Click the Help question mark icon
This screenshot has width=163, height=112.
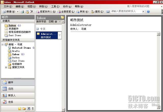coord(148,11)
